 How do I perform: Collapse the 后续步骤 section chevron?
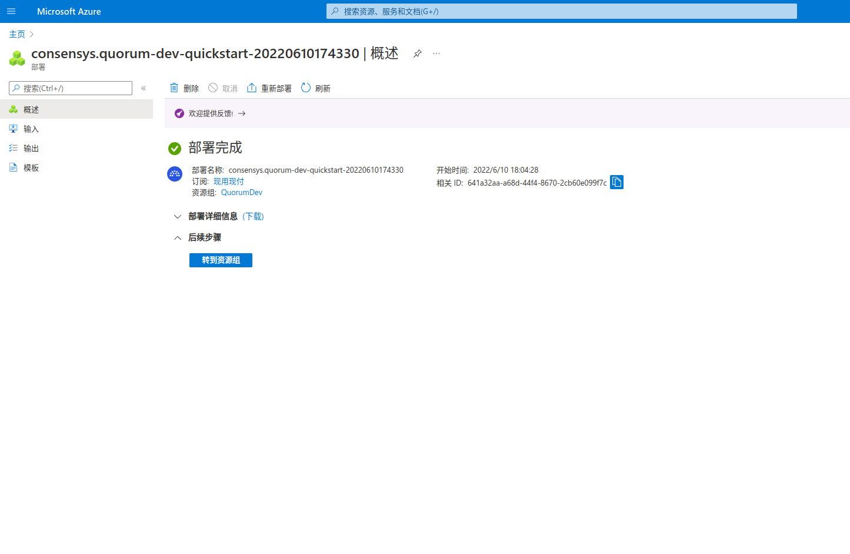178,238
